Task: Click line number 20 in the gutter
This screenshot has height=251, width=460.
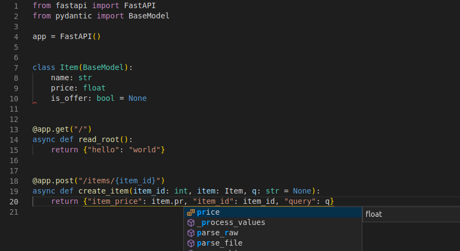Action: point(14,202)
